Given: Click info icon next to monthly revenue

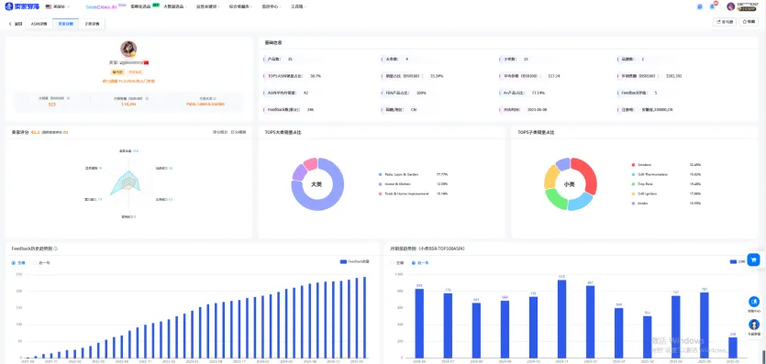Looking at the screenshot, I should click(x=147, y=98).
